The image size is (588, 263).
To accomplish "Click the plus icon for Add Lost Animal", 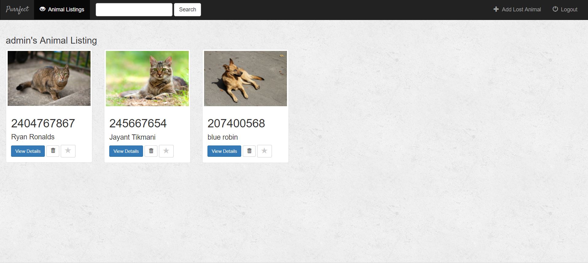I will [496, 9].
